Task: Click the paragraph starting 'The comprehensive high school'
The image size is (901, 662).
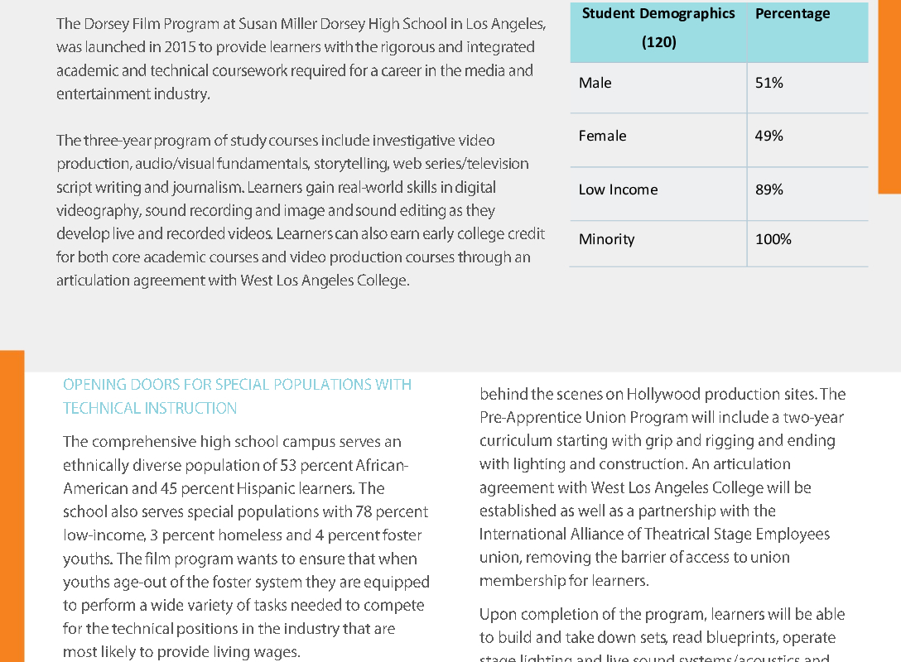Action: pyautogui.click(x=246, y=547)
